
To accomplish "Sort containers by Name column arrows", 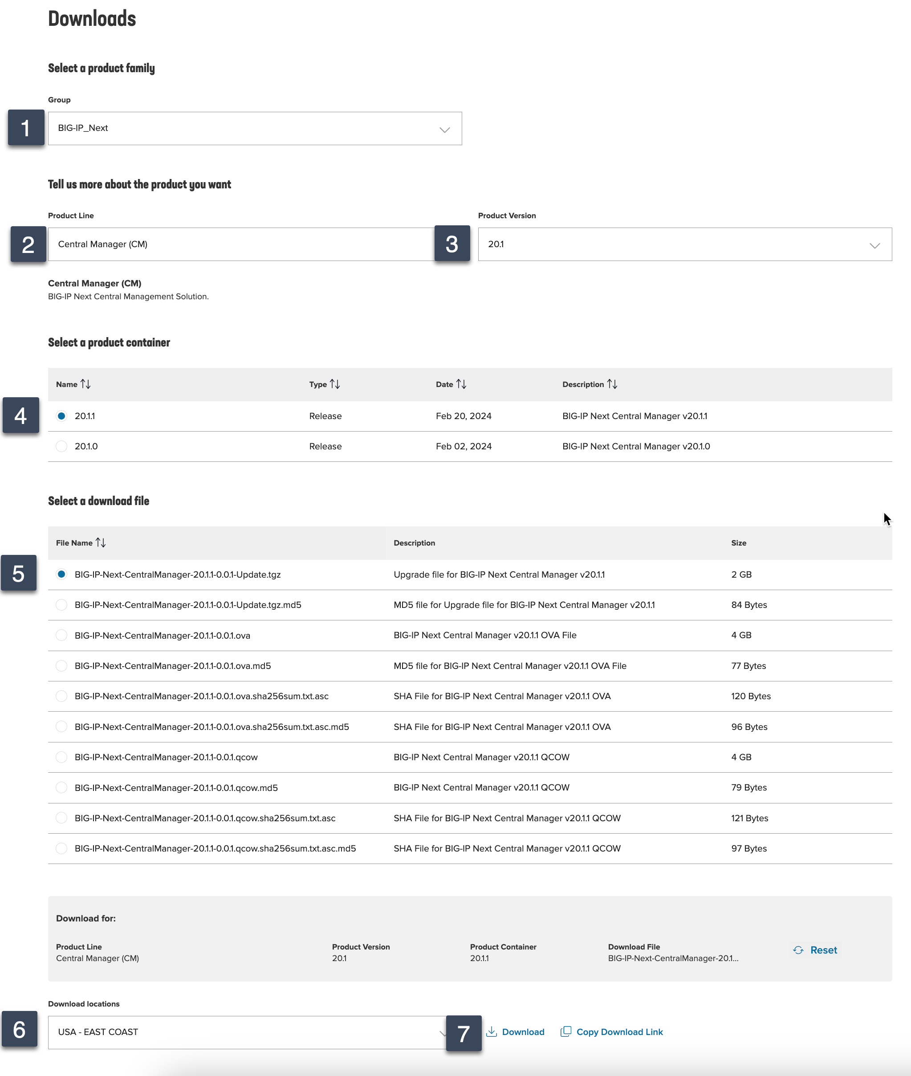I will 85,384.
